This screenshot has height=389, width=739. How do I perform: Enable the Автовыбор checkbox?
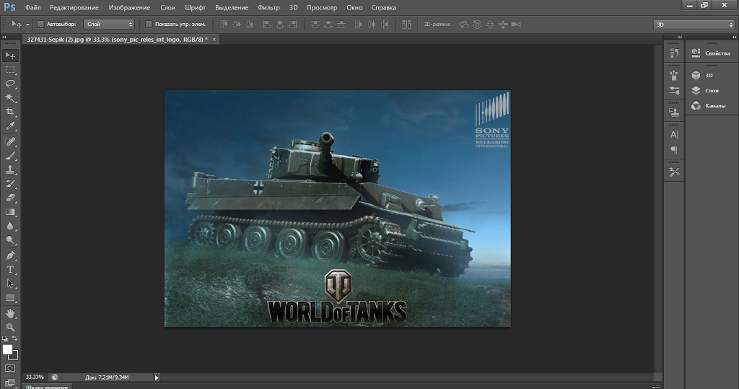point(40,24)
